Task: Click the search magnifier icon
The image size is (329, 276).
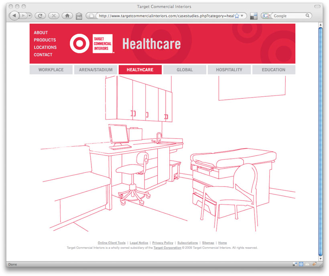Action: 307,16
